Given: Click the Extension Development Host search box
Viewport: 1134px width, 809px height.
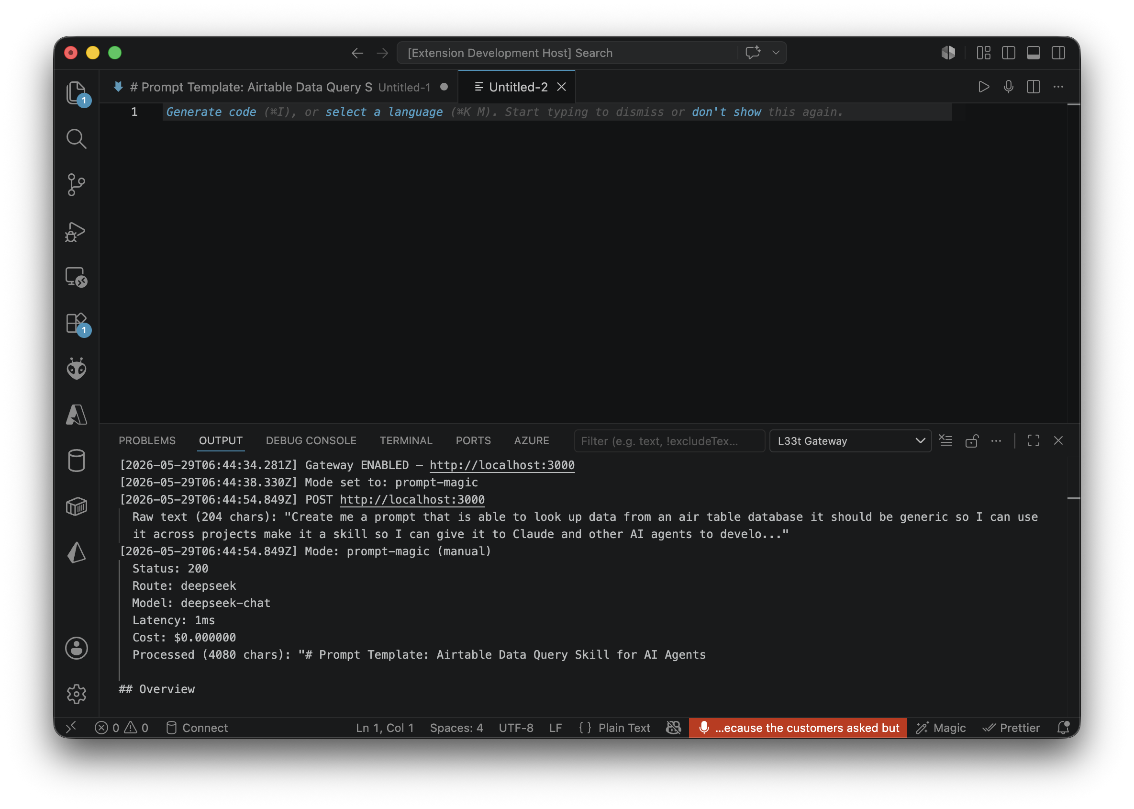Looking at the screenshot, I should point(567,53).
